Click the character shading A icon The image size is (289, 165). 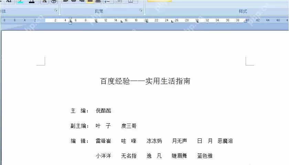point(44,1)
